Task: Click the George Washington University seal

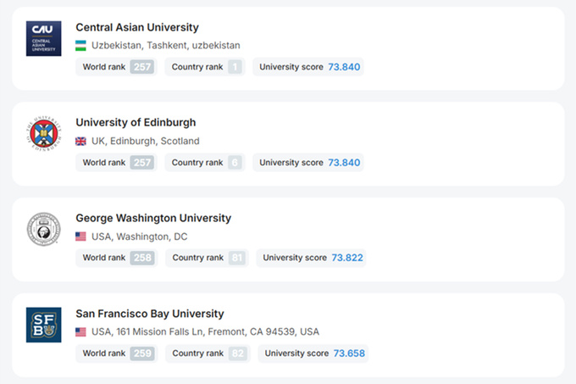Action: (x=43, y=230)
